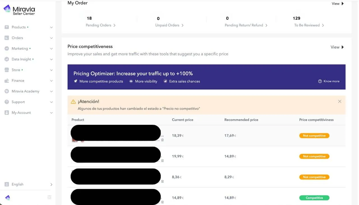The image size is (359, 205).
Task: Click the current price 19,99 €
Action: tap(178, 156)
